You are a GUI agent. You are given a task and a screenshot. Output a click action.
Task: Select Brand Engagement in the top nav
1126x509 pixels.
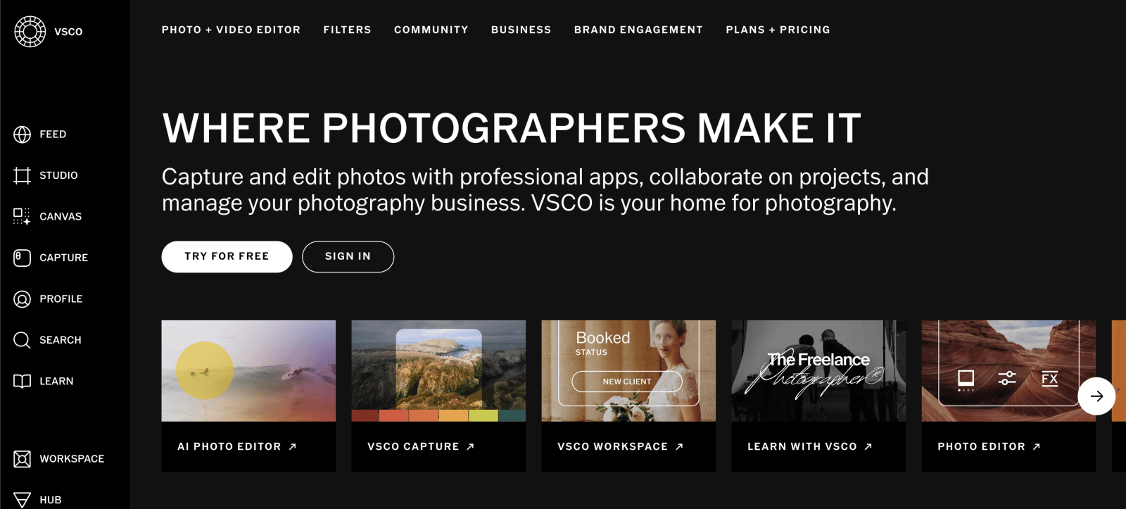pyautogui.click(x=638, y=30)
